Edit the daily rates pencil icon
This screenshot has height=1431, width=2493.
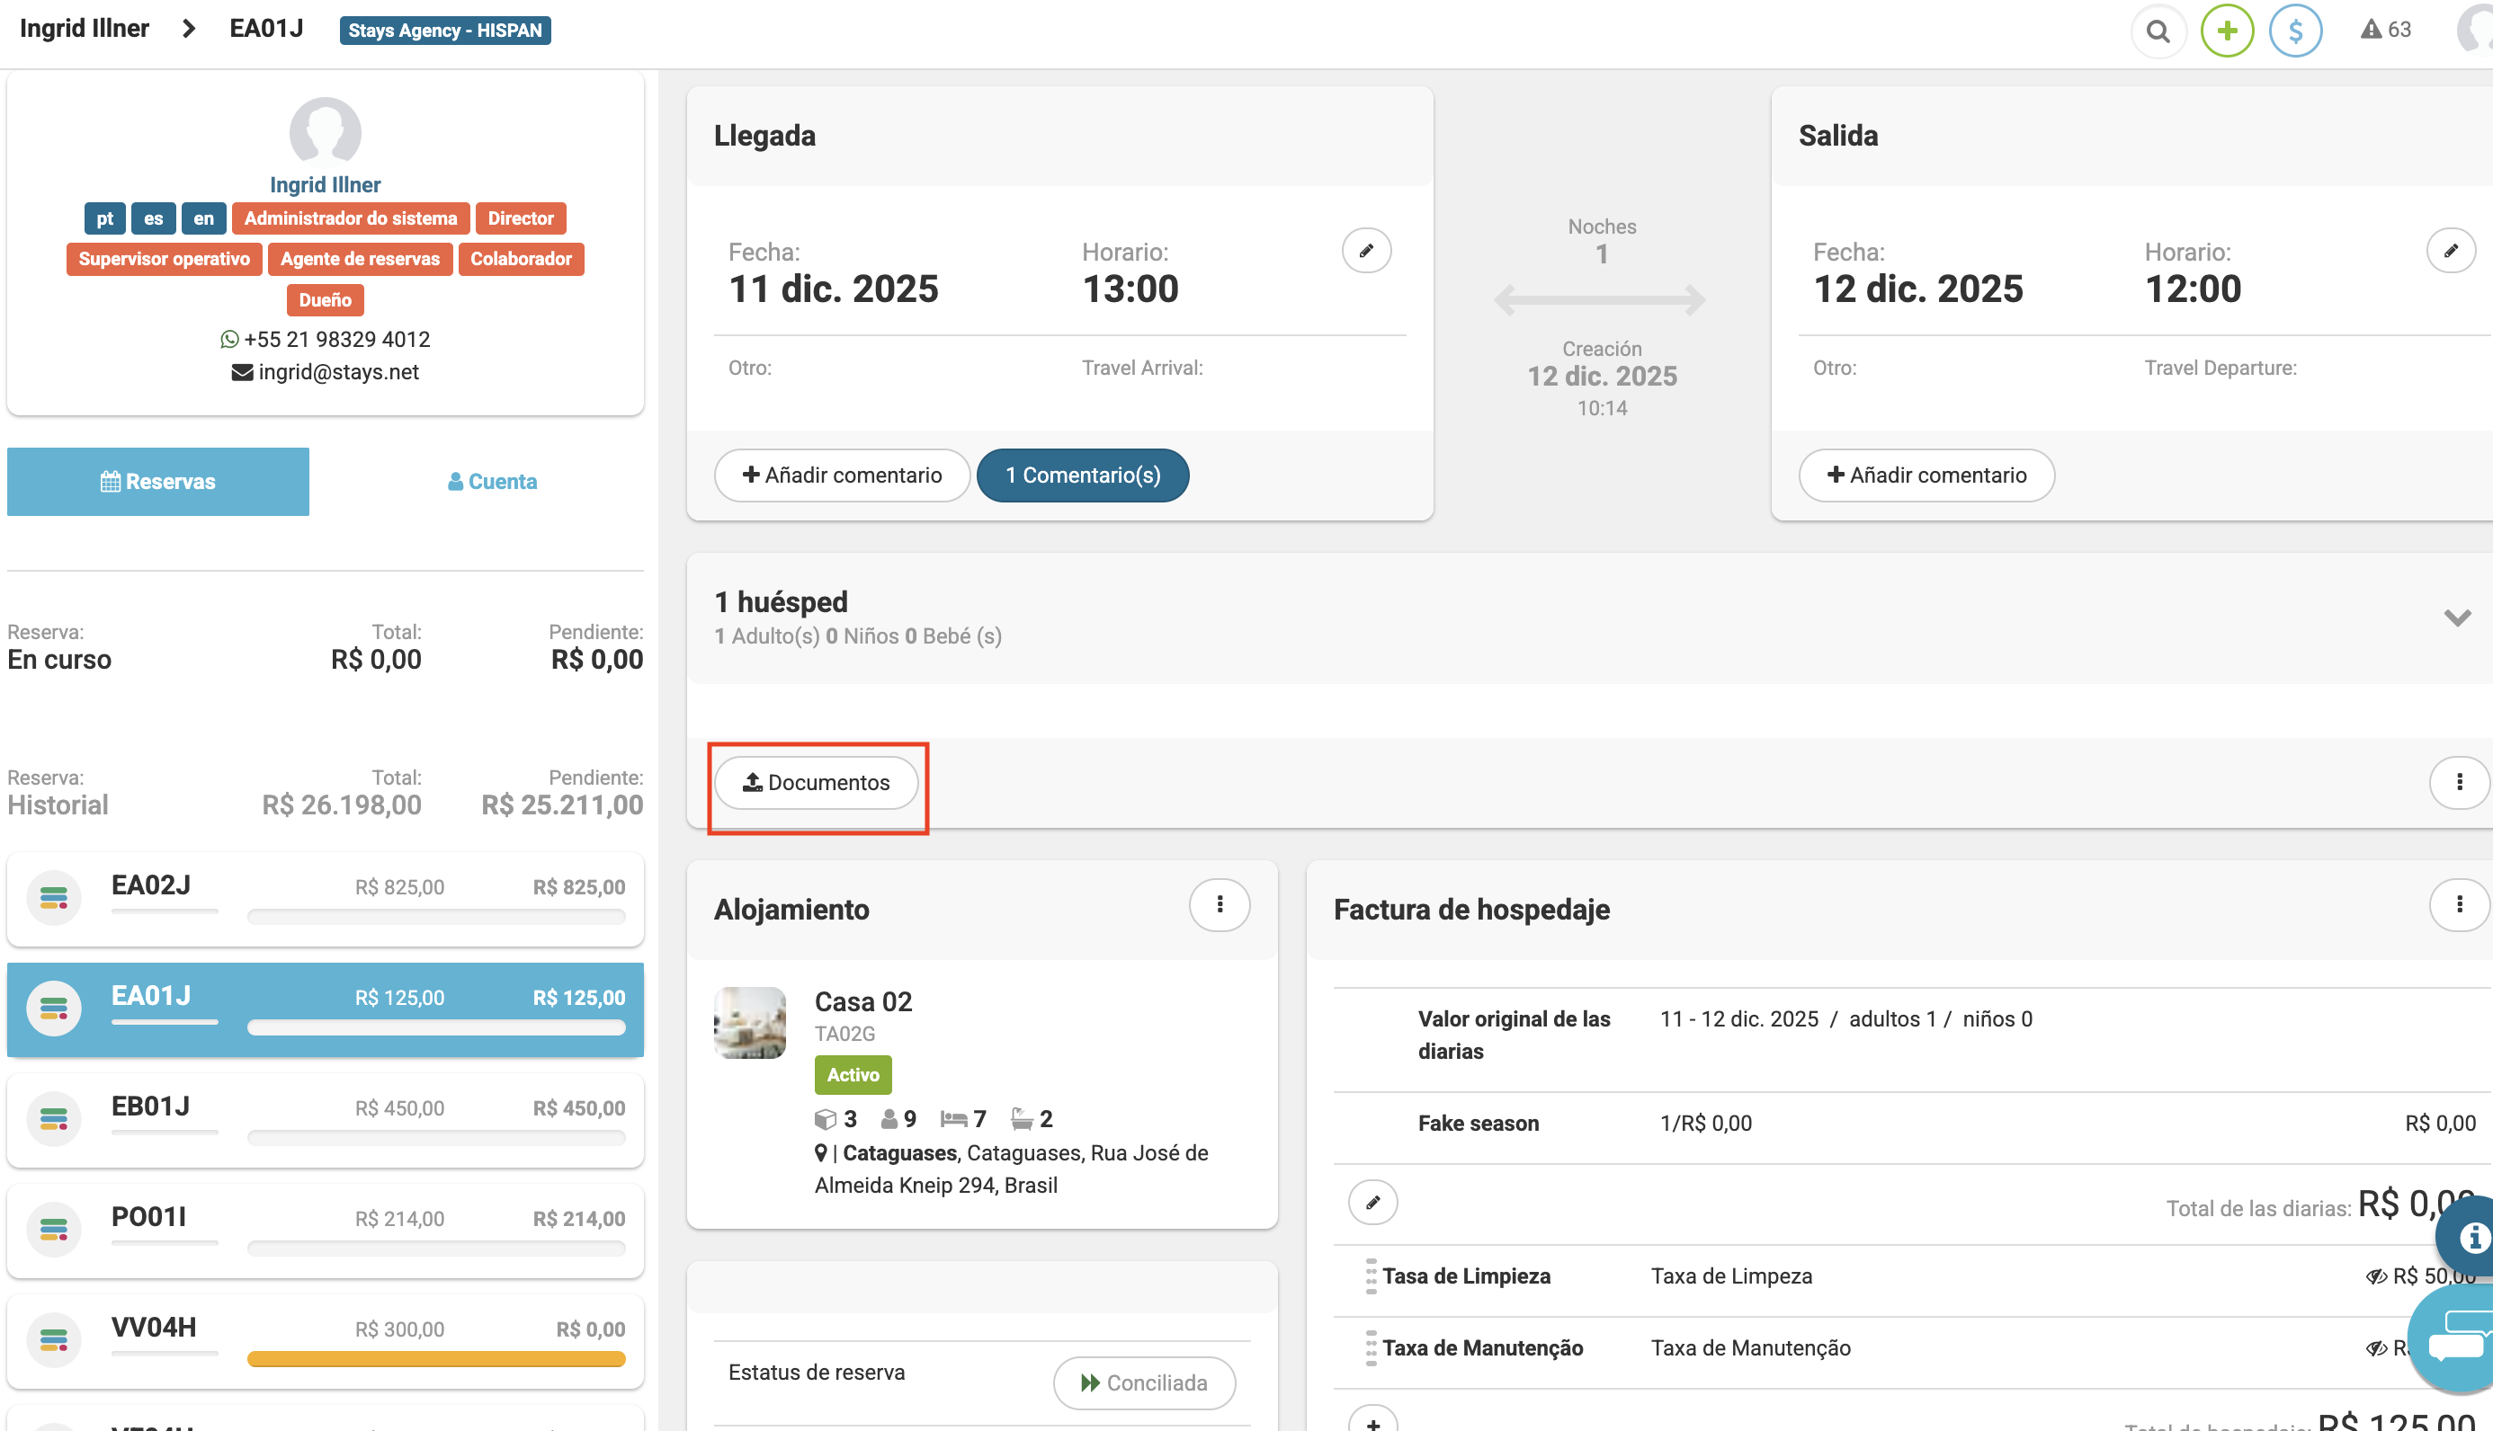[x=1372, y=1202]
